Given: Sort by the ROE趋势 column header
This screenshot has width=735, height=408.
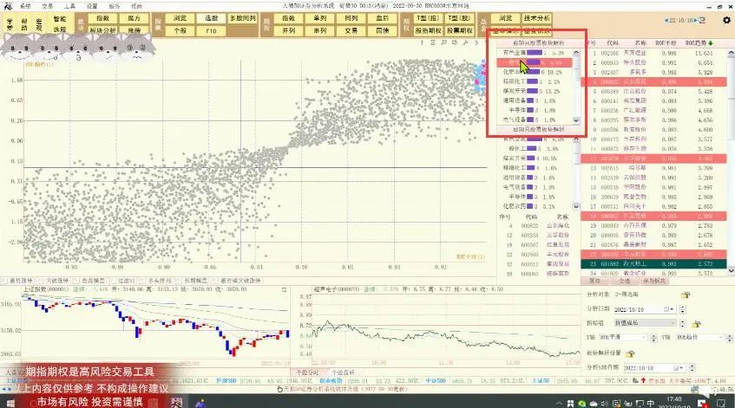Looking at the screenshot, I should point(699,43).
